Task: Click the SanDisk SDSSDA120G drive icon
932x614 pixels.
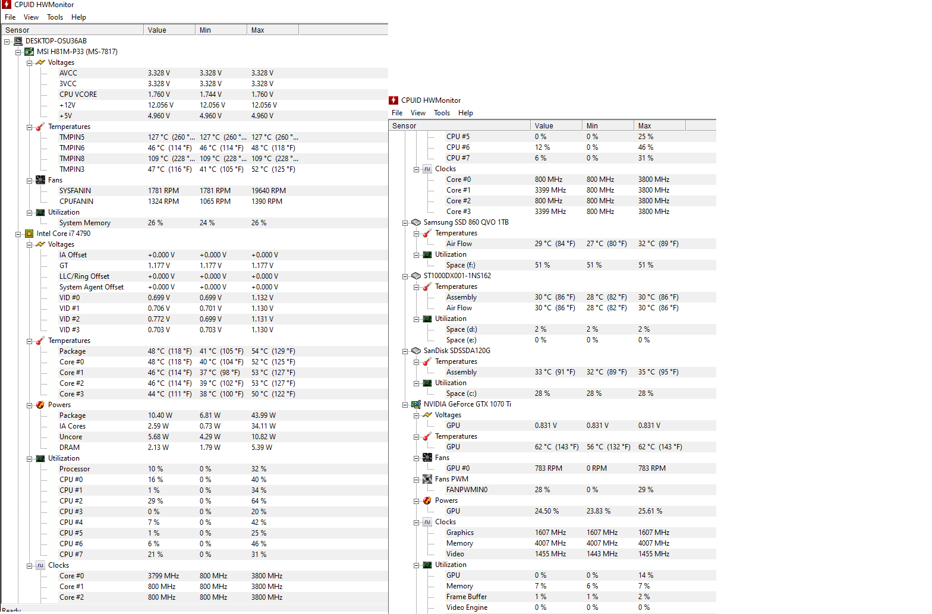Action: [x=416, y=351]
